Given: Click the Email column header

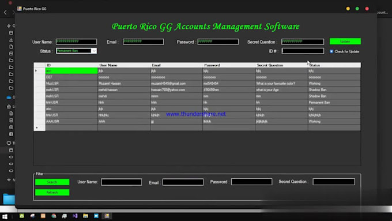Looking at the screenshot, I should [176, 65].
